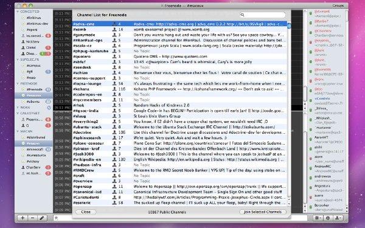Click the info icon at bottom right

328,218
